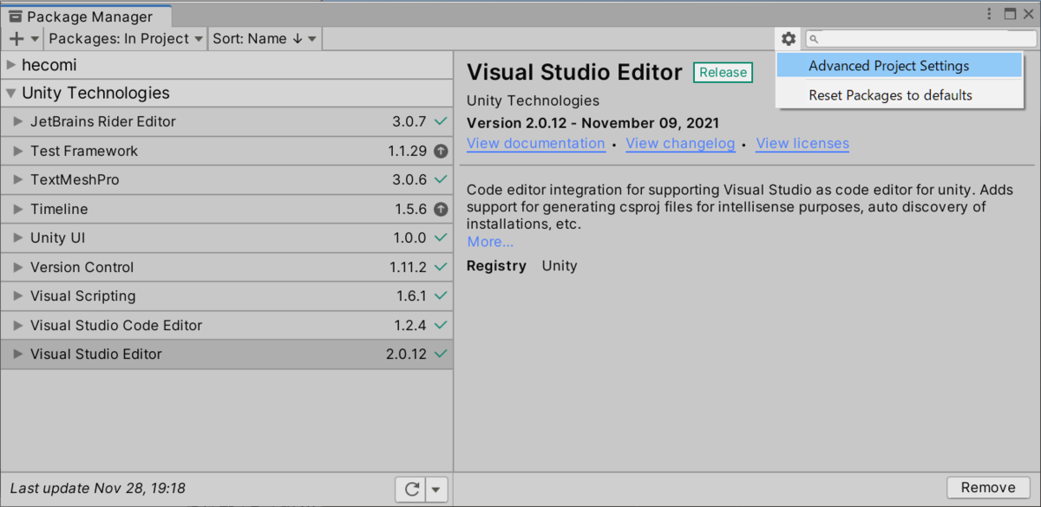1041x507 pixels.
Task: Click the green checkmark beside JetBrains Rider Editor
Action: (441, 122)
